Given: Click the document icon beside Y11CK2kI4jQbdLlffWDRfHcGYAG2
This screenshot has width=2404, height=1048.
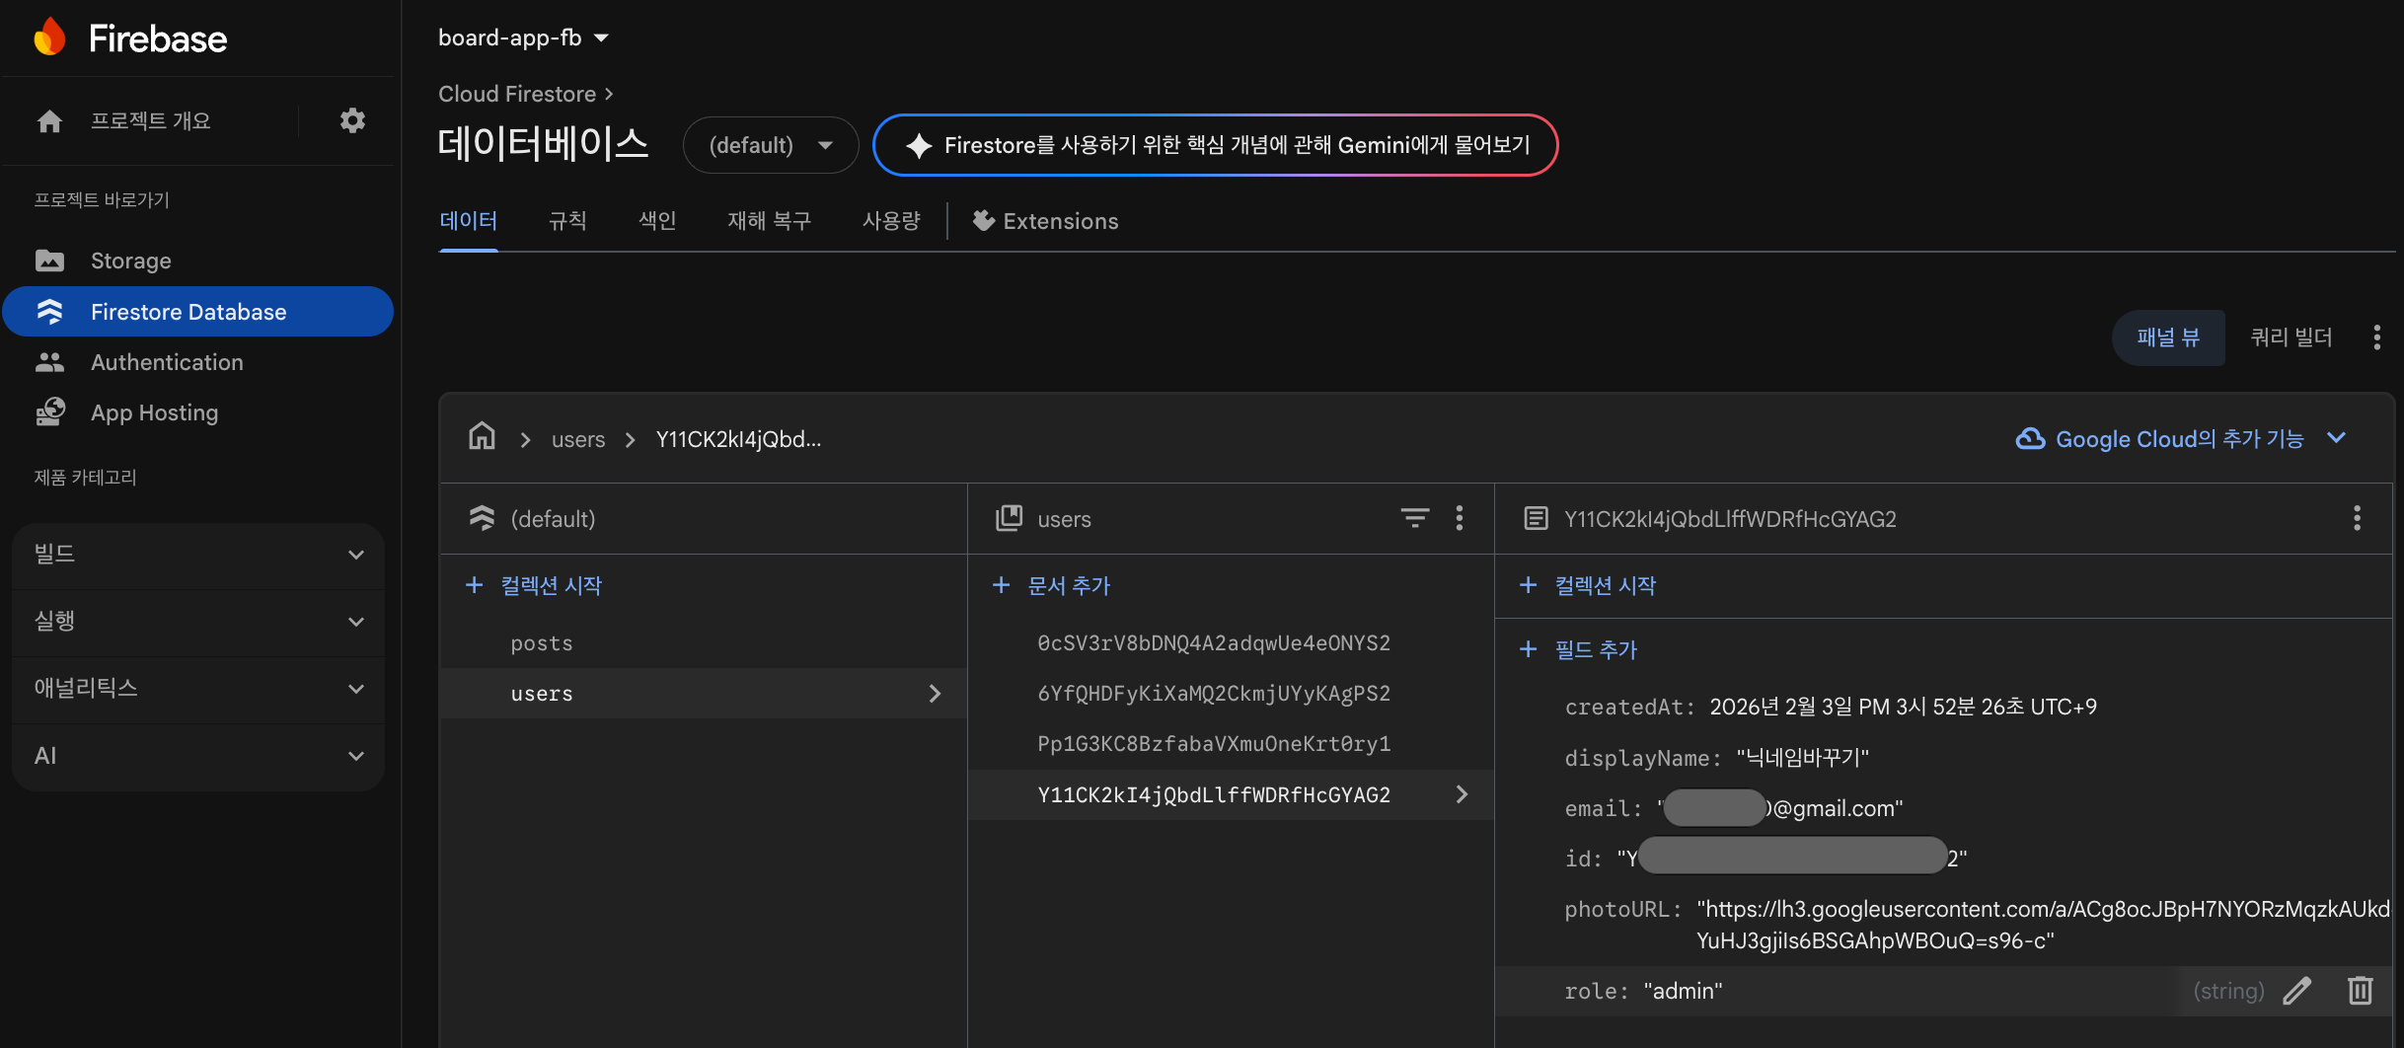Looking at the screenshot, I should [x=1536, y=518].
